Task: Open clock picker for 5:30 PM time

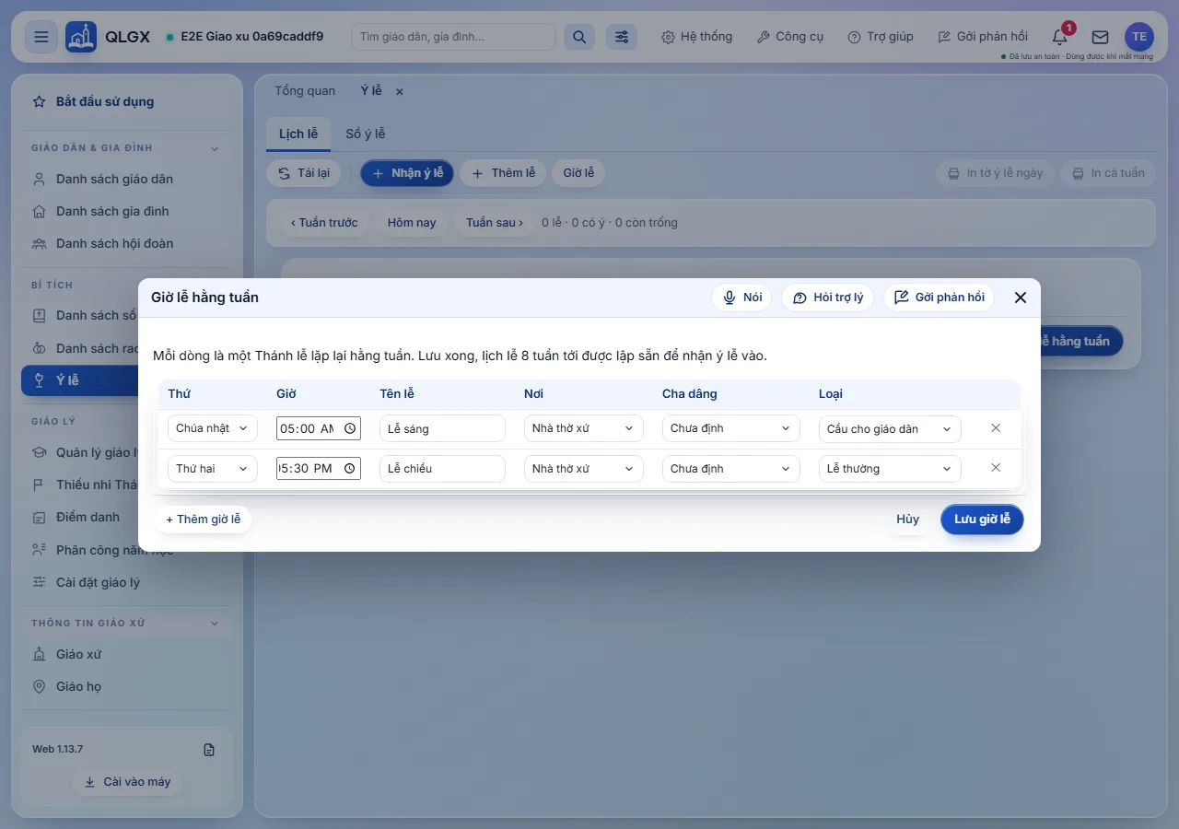Action: point(350,468)
